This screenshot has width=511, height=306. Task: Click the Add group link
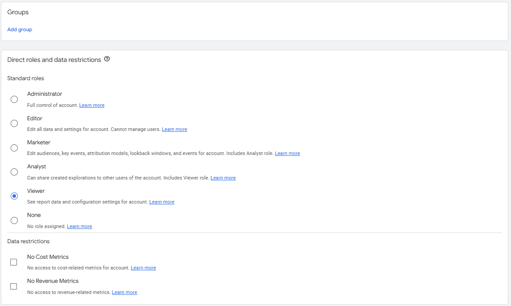20,29
